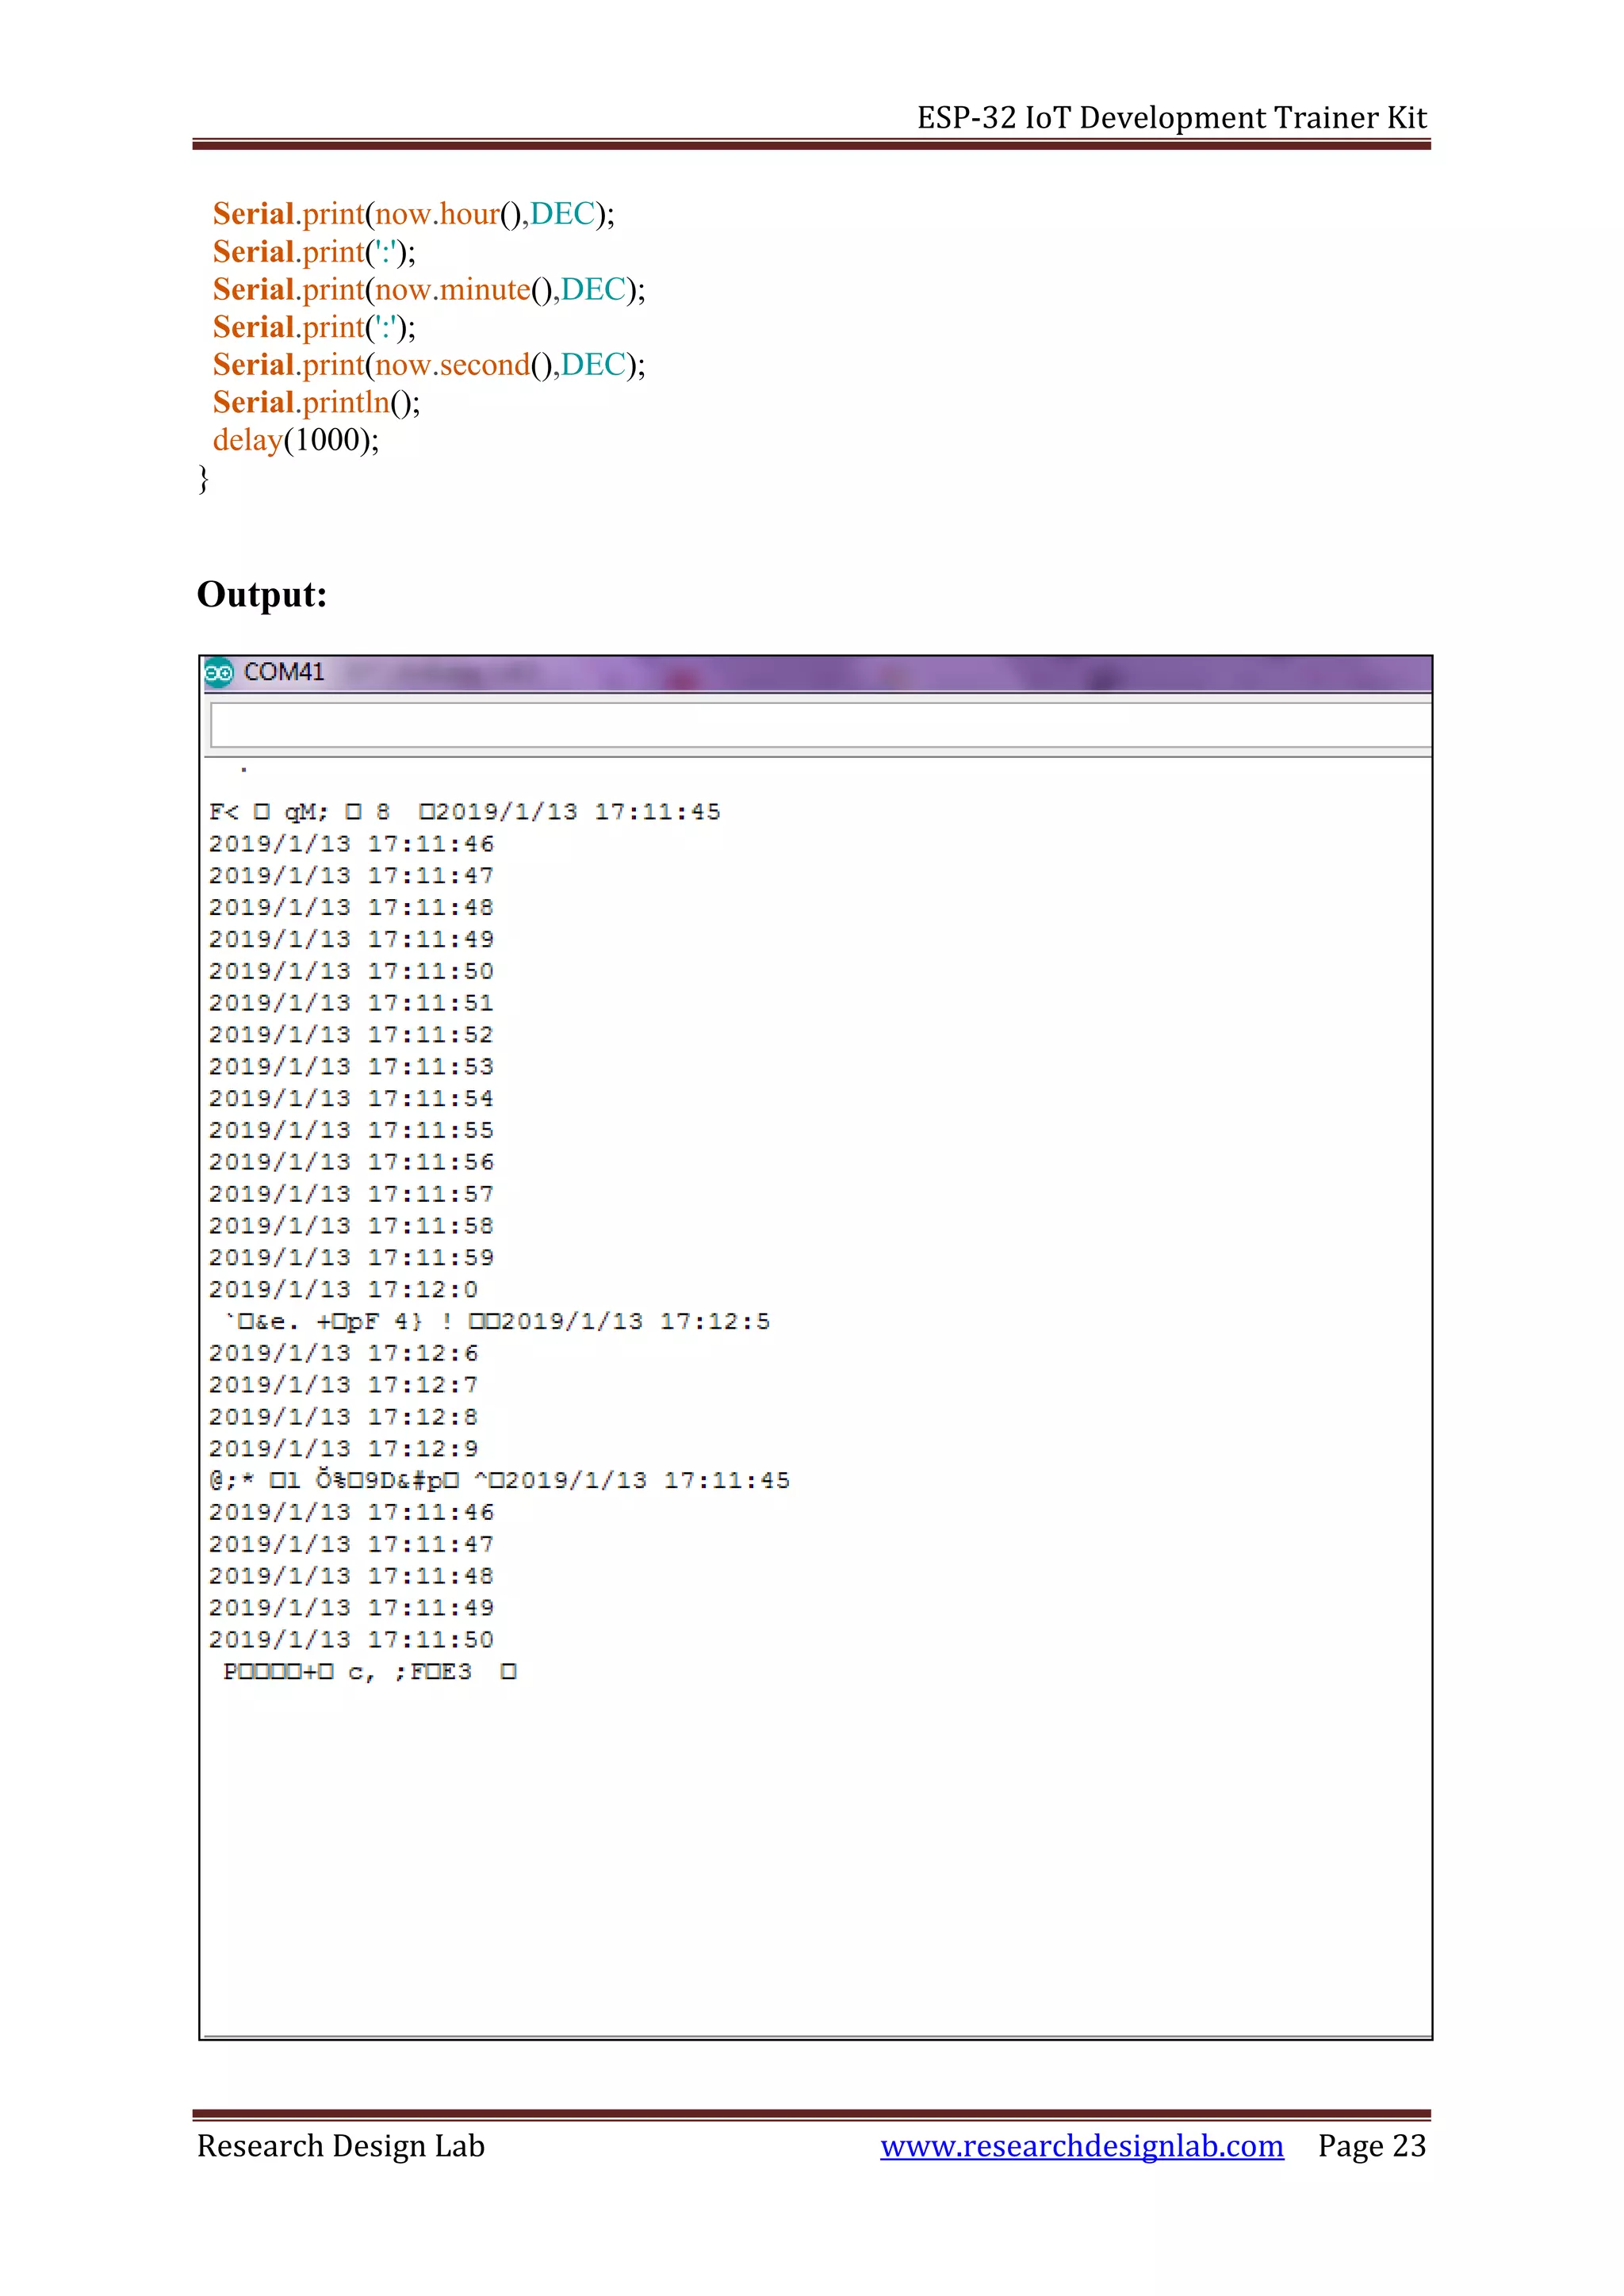Select the line 2019/1/13 17:12:9
The width and height of the screenshot is (1624, 2296).
click(343, 1449)
